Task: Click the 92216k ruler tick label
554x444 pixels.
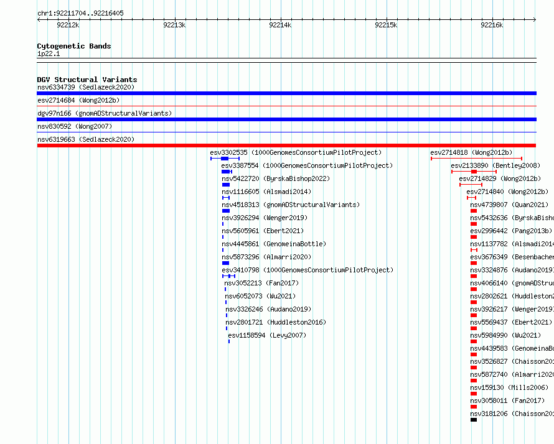Action: click(492, 25)
